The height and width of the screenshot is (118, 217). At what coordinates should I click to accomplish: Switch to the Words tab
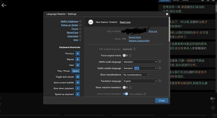click(175, 0)
